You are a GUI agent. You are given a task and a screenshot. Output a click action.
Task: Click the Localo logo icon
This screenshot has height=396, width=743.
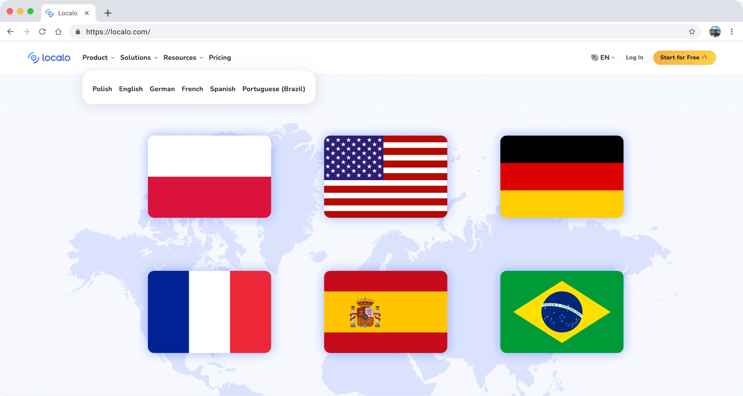coord(33,58)
